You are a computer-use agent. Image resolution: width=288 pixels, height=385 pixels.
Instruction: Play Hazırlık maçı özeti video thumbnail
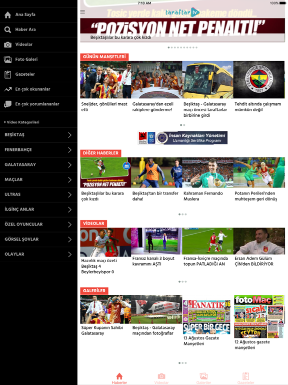coord(105,242)
